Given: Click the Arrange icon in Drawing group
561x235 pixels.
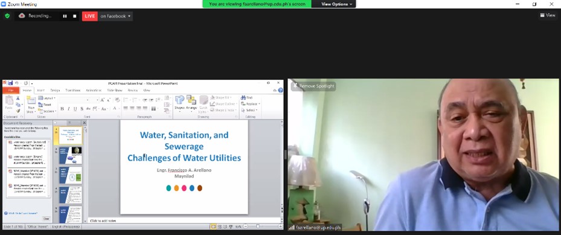Looking at the screenshot, I should coord(191,103).
